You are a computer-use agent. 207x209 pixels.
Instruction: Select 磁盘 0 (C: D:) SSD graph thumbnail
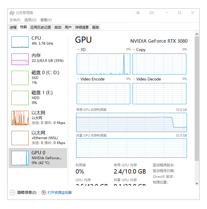[x=20, y=78]
